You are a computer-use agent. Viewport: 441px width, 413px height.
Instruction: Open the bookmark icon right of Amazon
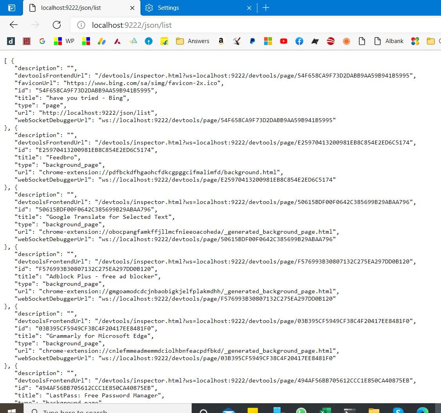coord(237,41)
